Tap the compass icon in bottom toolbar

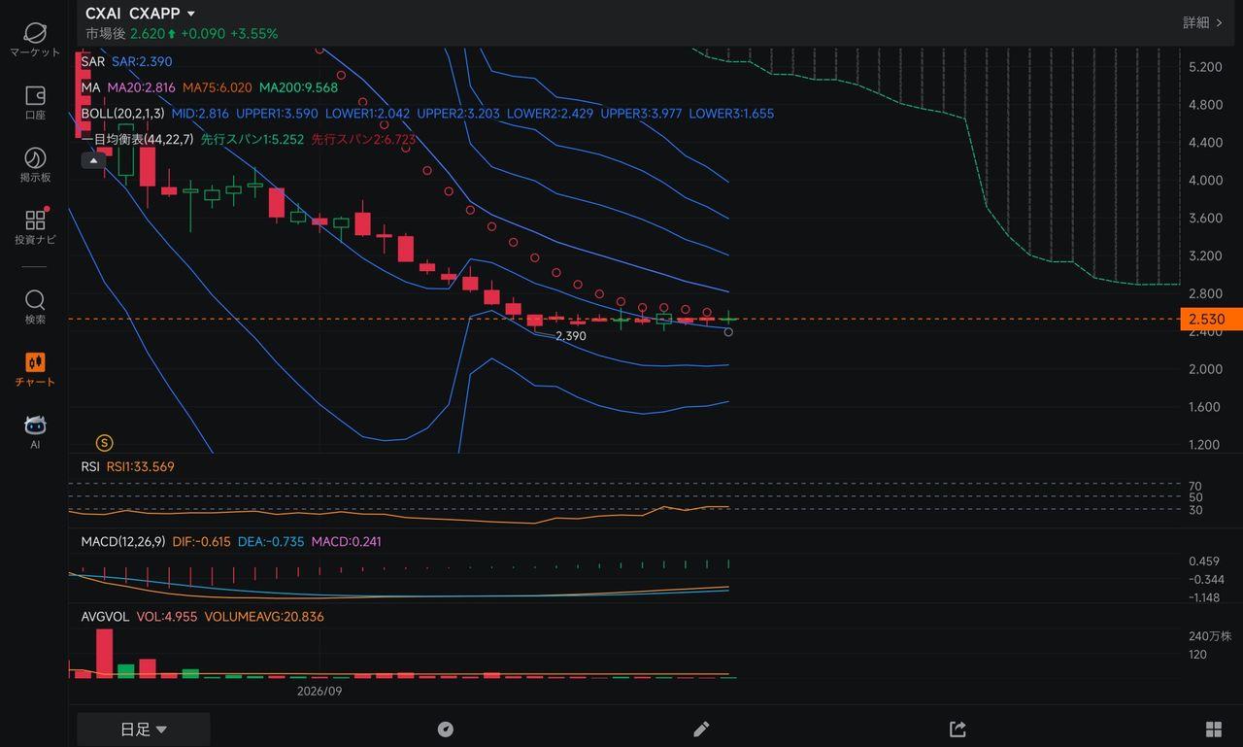pyautogui.click(x=446, y=729)
